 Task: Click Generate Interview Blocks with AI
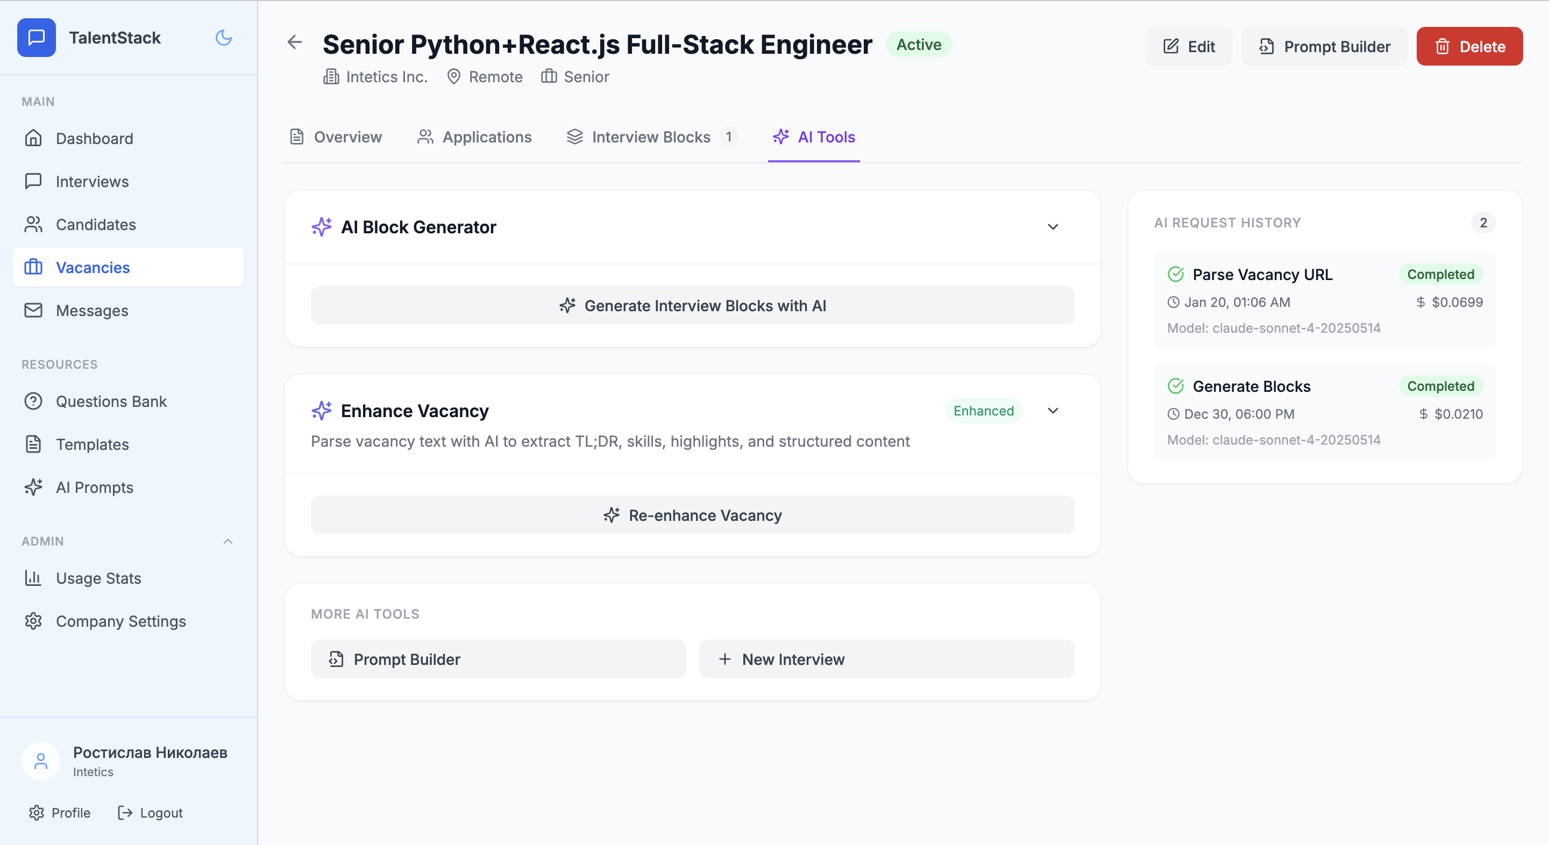692,305
